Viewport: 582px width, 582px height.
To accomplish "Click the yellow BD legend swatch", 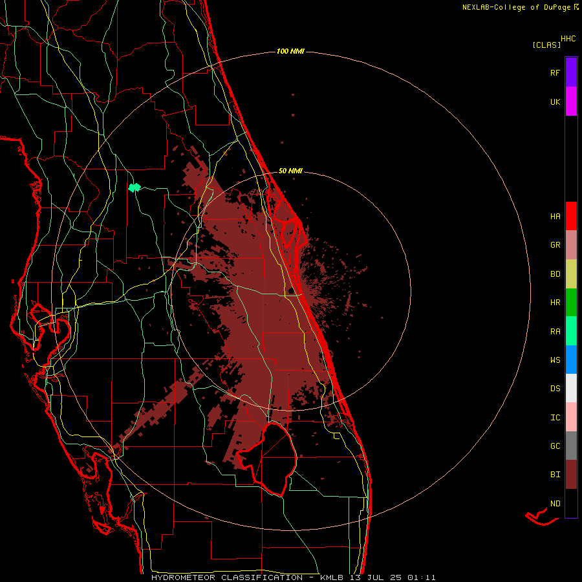I will click(x=571, y=274).
